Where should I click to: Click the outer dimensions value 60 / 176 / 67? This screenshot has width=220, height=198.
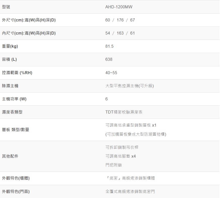click(120, 20)
